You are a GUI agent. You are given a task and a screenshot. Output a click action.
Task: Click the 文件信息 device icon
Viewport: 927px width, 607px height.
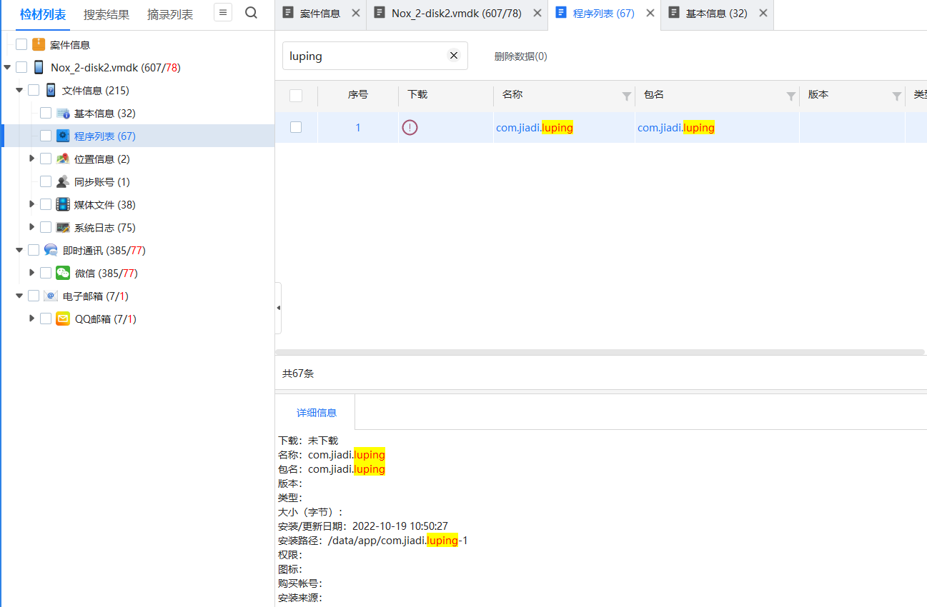pos(51,90)
